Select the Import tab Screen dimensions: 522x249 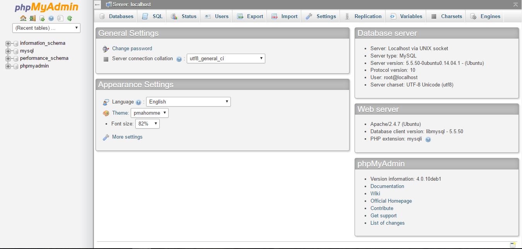pyautogui.click(x=284, y=16)
